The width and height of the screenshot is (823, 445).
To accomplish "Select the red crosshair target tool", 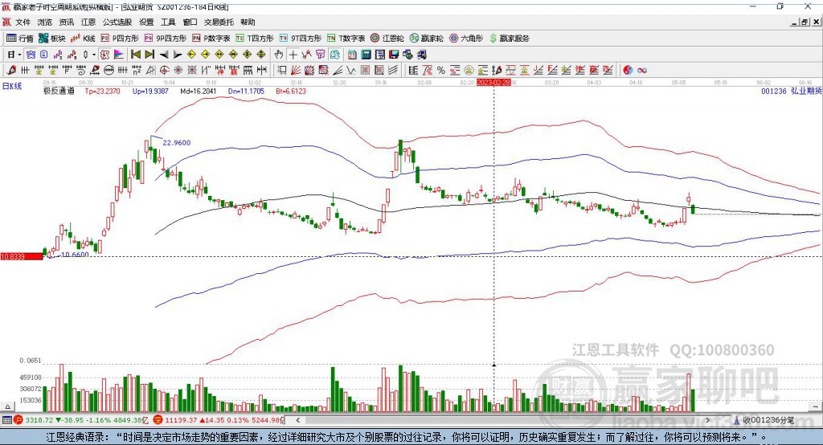I will click(164, 70).
